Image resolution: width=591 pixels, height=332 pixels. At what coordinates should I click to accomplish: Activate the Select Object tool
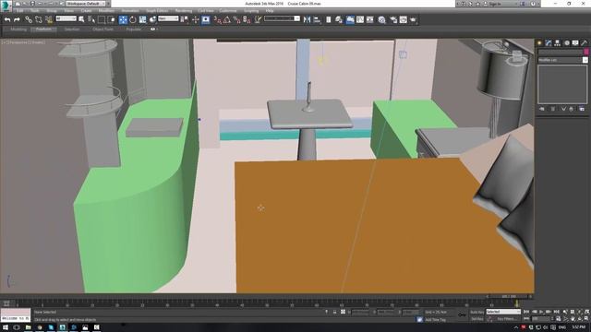pos(81,19)
